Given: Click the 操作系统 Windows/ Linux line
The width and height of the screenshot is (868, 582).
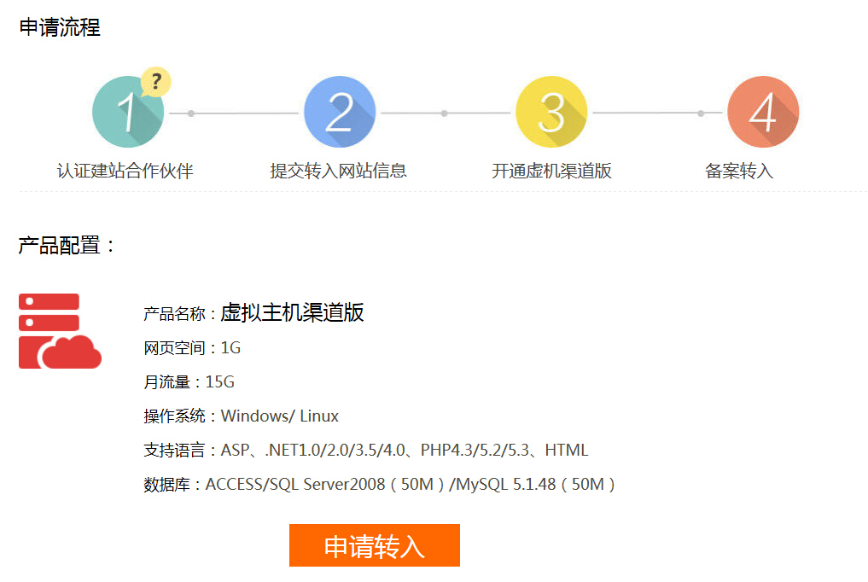Looking at the screenshot, I should 242,416.
